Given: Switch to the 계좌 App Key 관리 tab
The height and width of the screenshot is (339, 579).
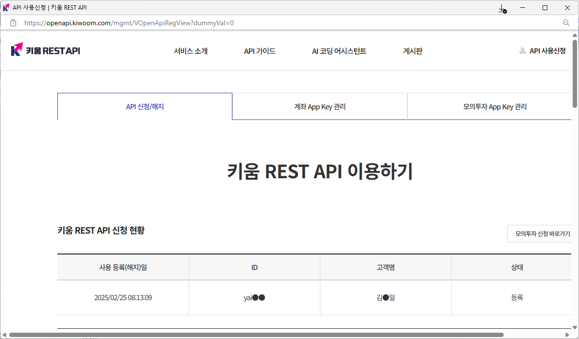Looking at the screenshot, I should tap(320, 106).
